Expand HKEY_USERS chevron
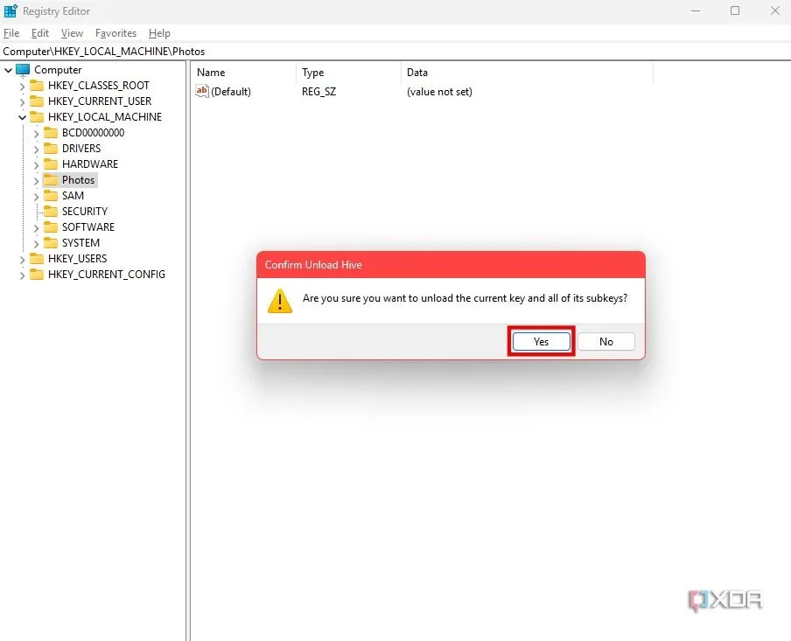 pos(22,259)
